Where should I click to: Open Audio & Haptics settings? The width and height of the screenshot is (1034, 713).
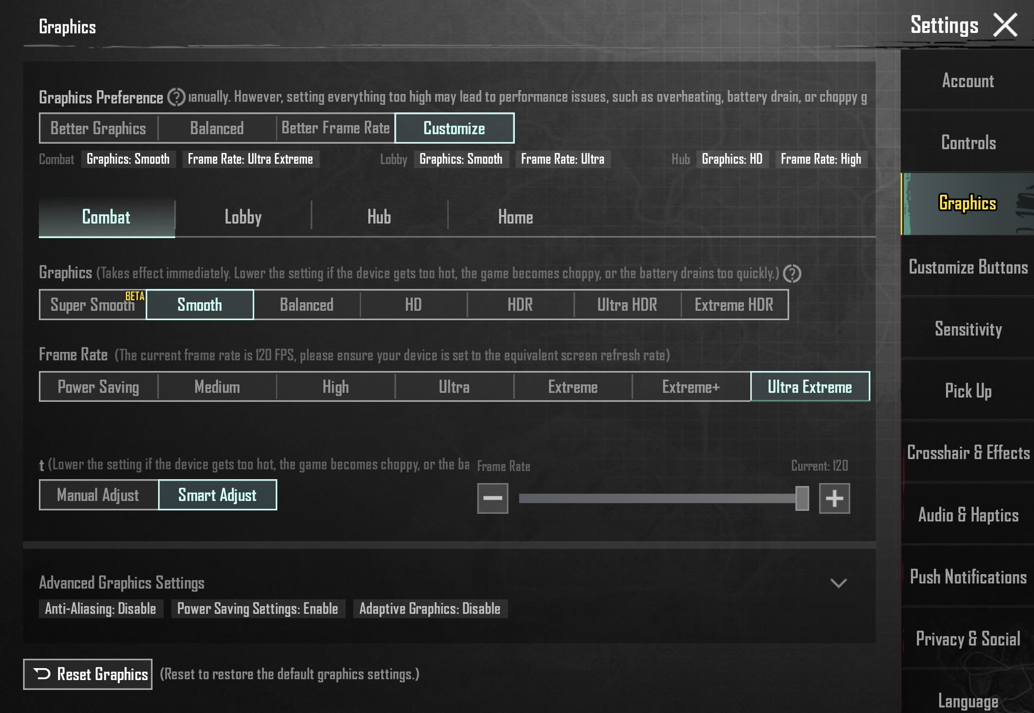[x=968, y=515]
